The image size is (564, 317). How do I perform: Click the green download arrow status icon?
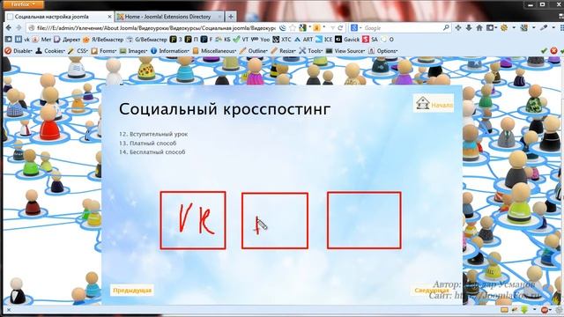[x=525, y=310]
